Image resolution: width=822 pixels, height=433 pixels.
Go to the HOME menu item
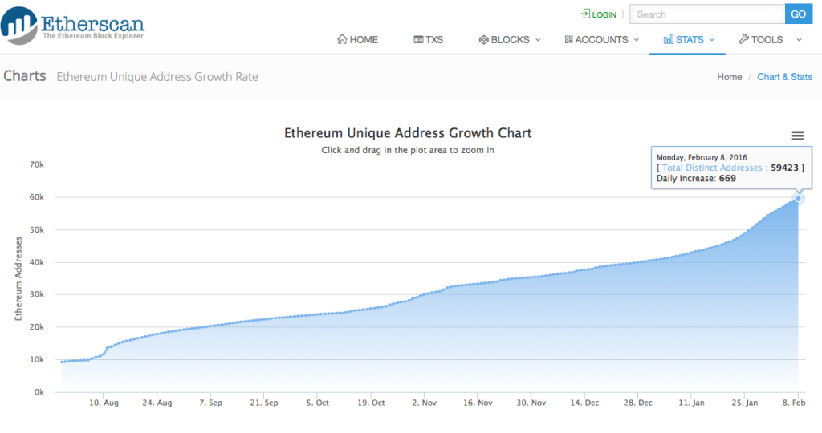click(x=357, y=40)
